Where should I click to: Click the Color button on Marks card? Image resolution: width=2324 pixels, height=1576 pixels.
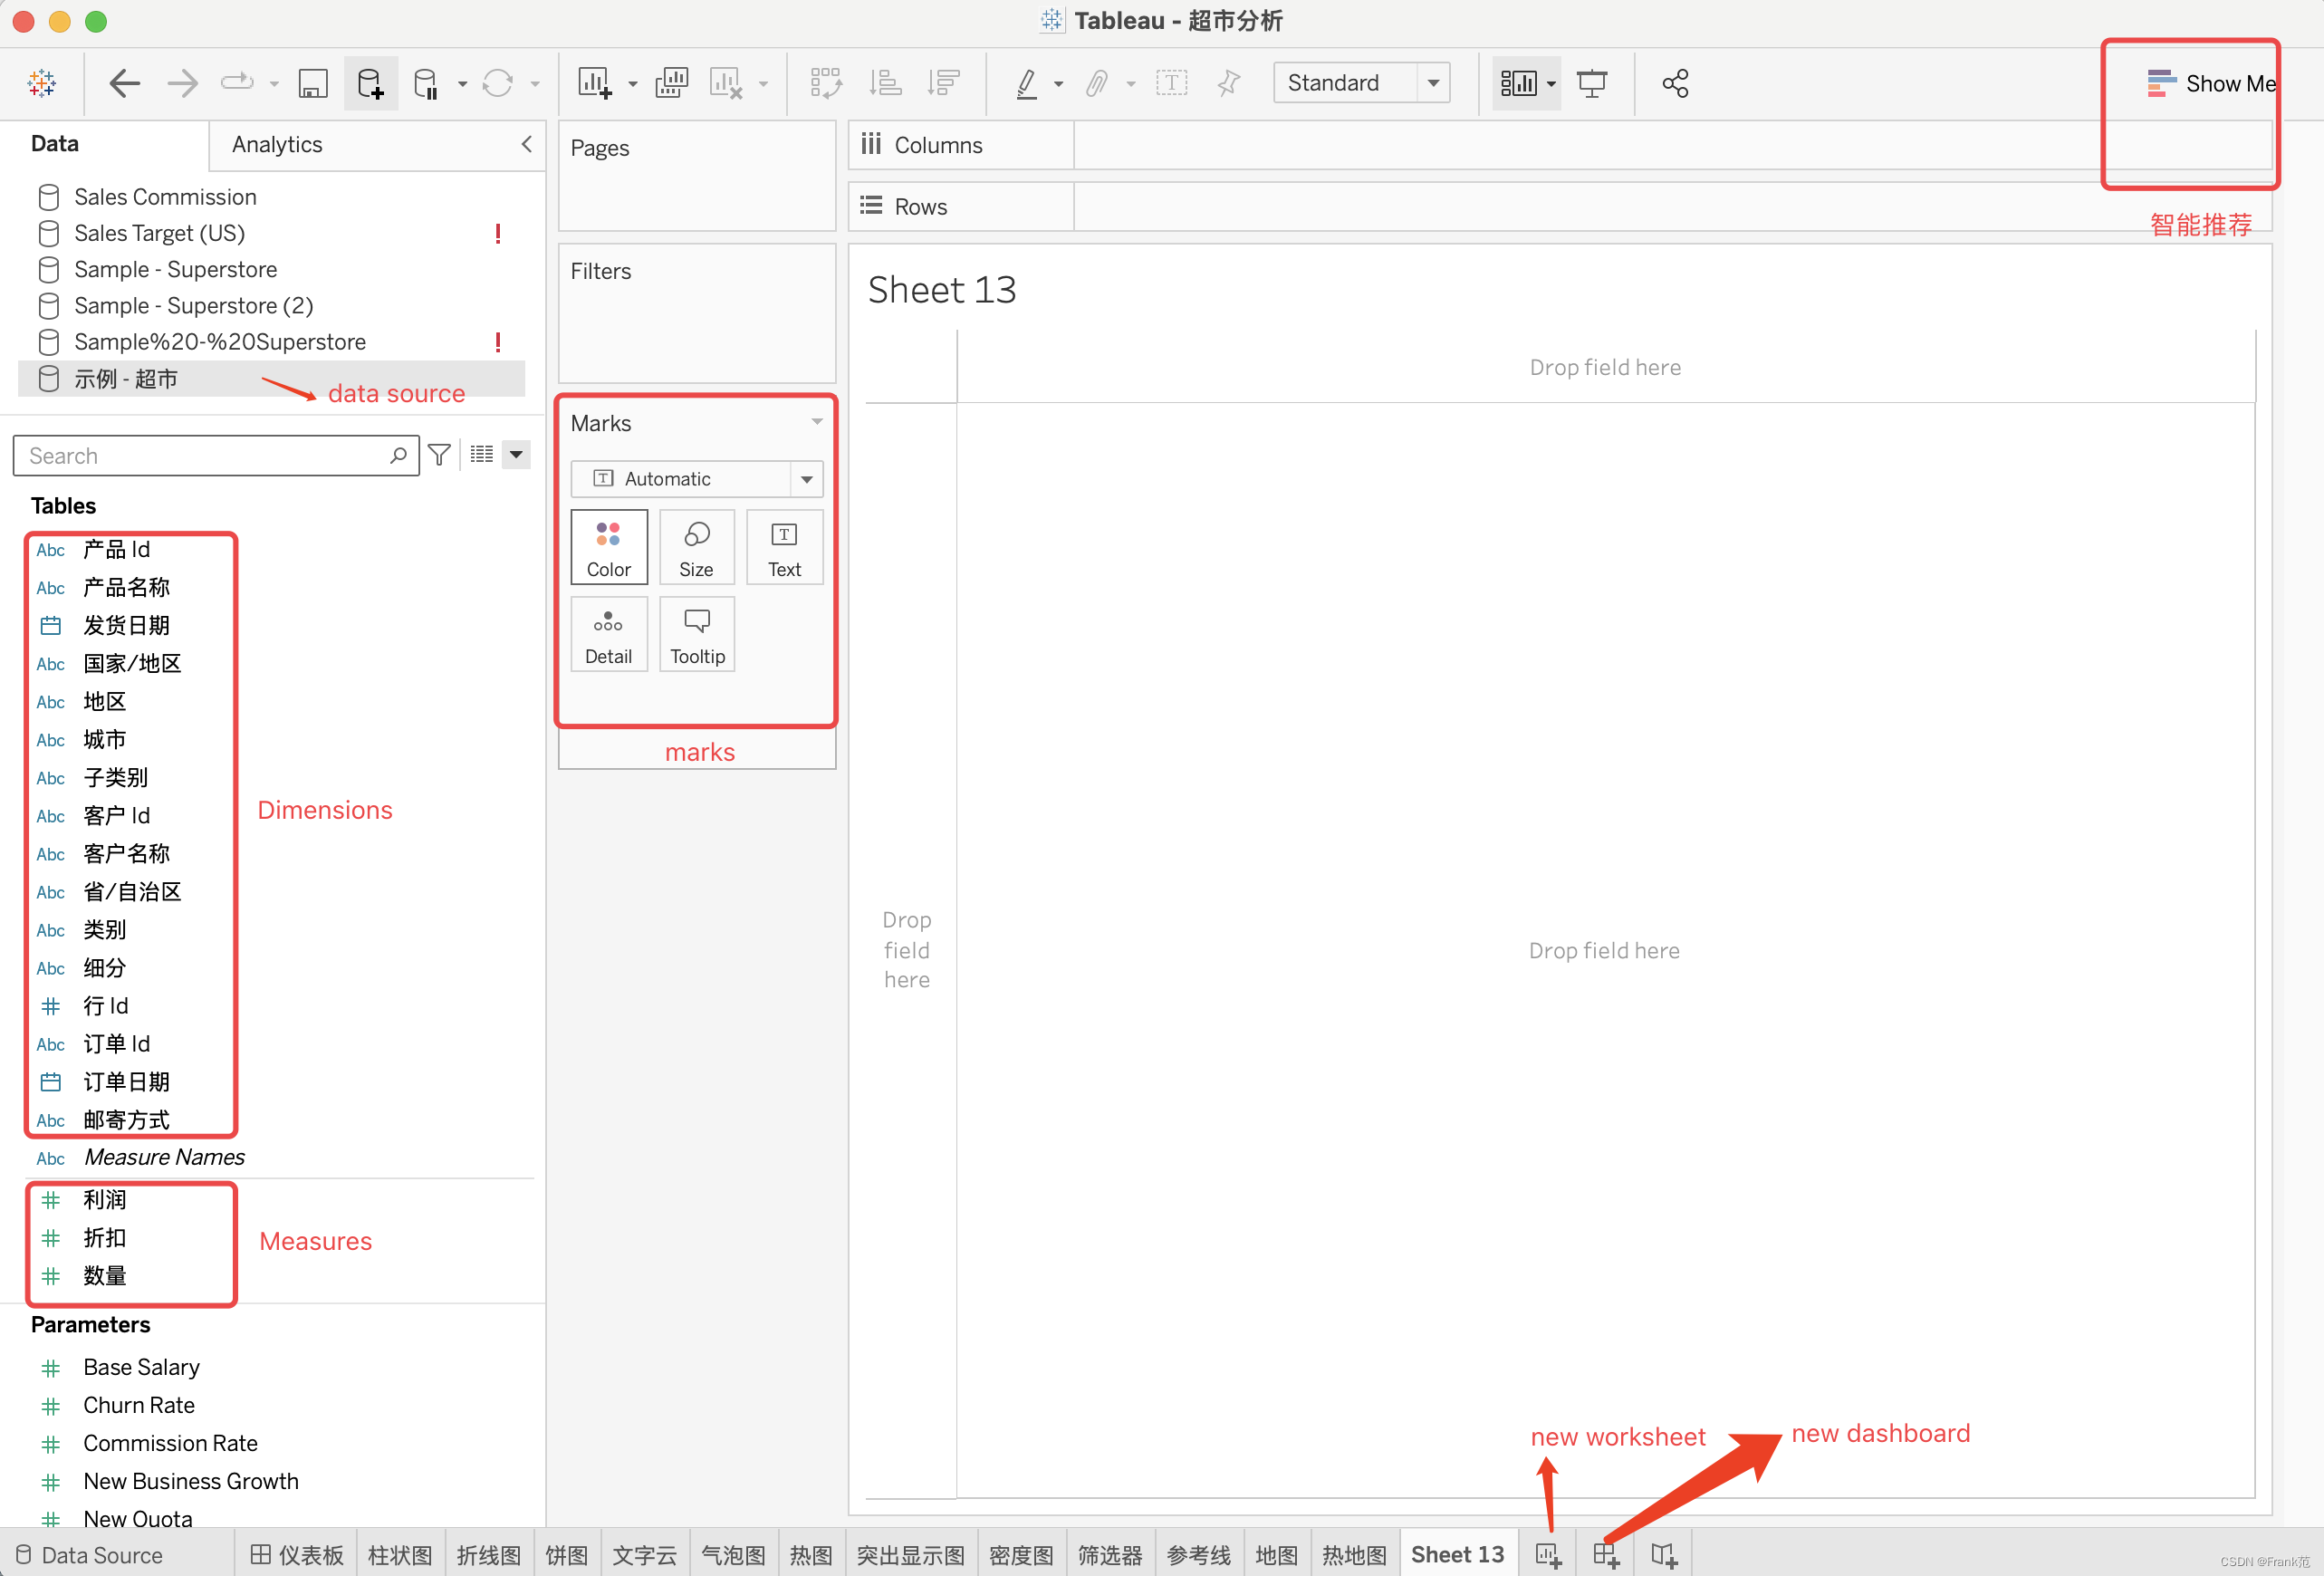click(x=609, y=547)
